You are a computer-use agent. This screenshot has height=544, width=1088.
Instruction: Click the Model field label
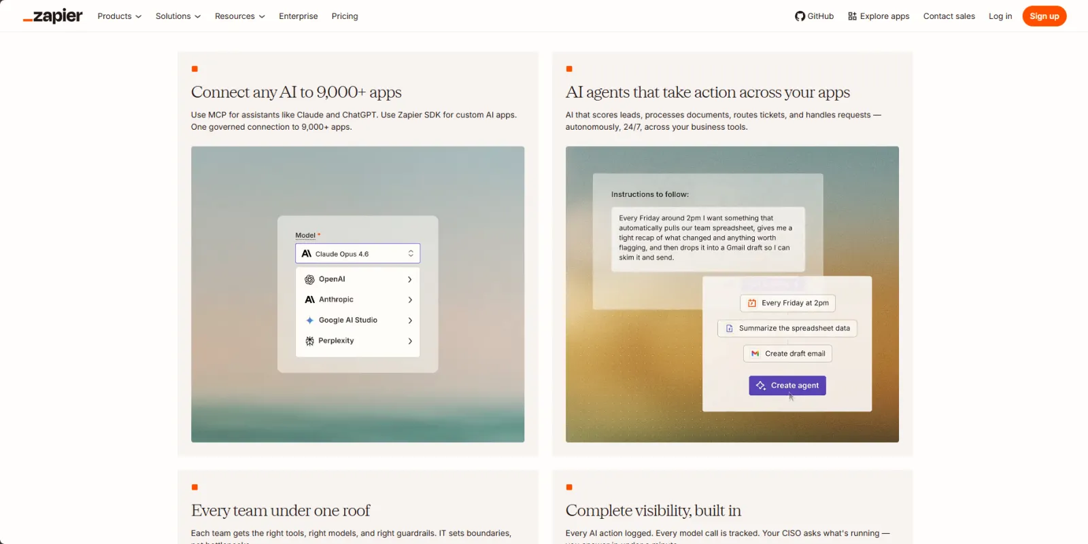pyautogui.click(x=305, y=235)
